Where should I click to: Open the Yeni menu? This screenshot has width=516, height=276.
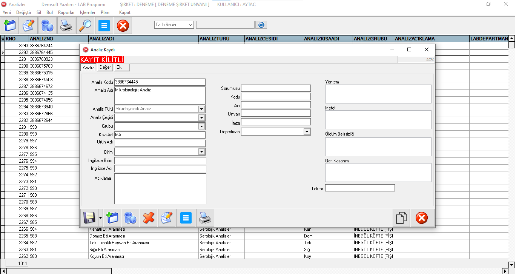[x=7, y=12]
